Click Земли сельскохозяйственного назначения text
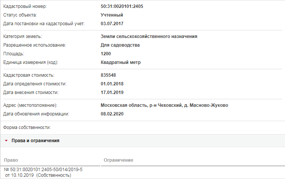The image size is (285, 179). tap(149, 36)
